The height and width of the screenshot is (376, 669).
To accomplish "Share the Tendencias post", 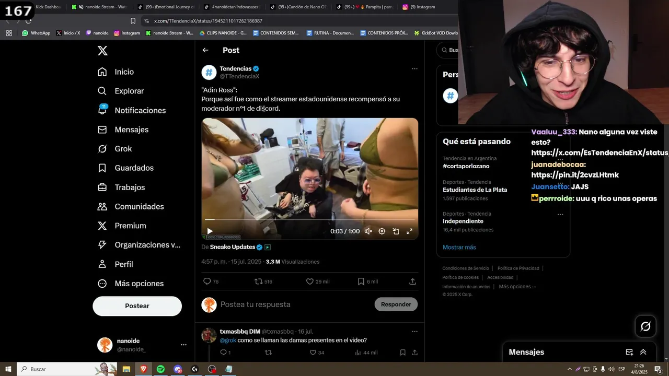I will click(412, 281).
